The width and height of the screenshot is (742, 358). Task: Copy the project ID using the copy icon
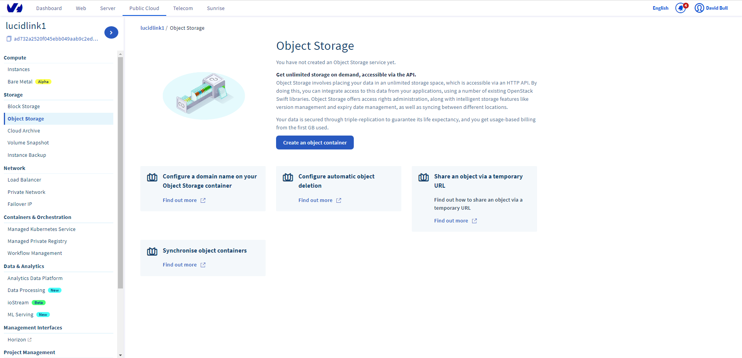pyautogui.click(x=9, y=39)
